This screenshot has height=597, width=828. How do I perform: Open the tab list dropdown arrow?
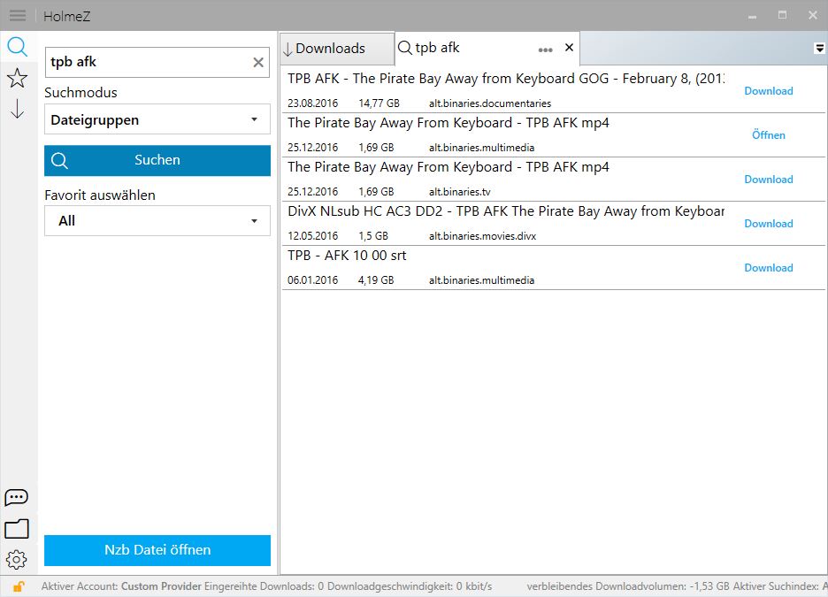tap(819, 48)
